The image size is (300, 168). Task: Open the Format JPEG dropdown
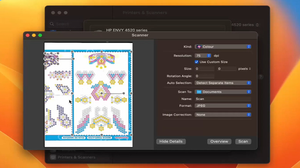tap(223, 106)
